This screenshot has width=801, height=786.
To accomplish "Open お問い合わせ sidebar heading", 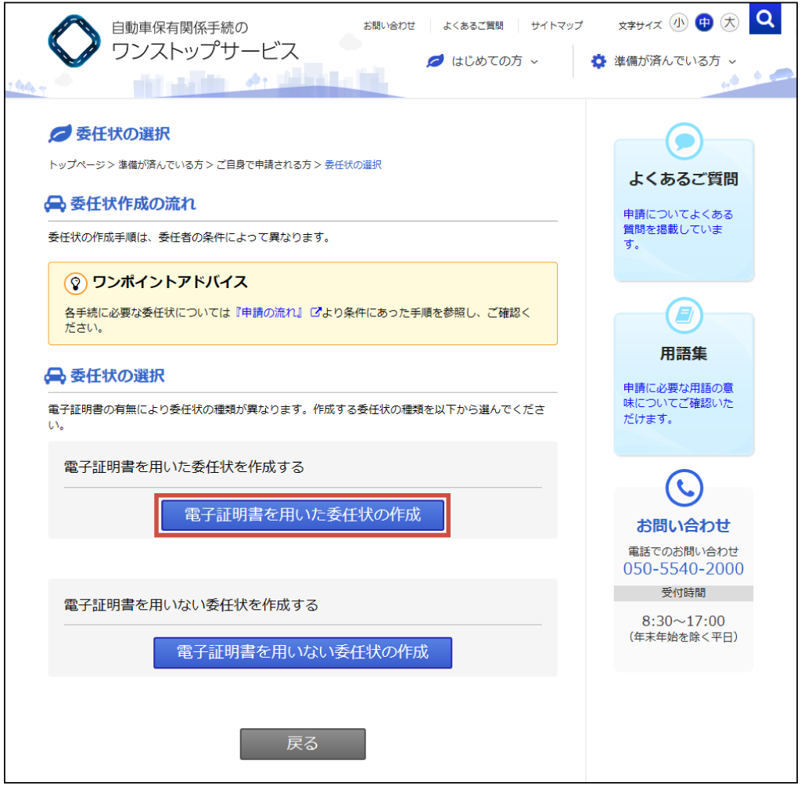I will (x=684, y=526).
